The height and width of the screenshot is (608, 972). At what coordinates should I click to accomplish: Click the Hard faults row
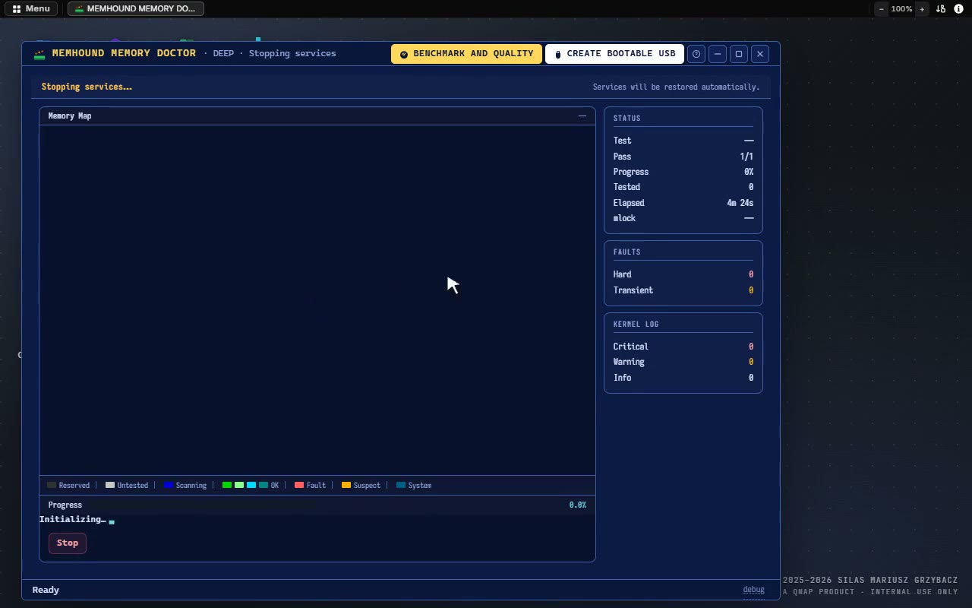[x=683, y=274]
